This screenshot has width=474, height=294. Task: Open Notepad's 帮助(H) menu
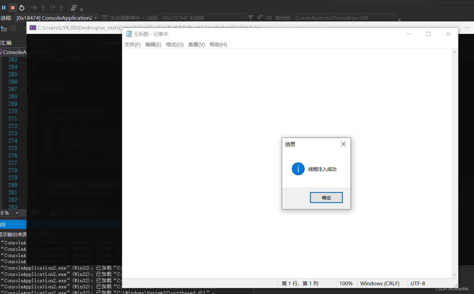(x=218, y=45)
